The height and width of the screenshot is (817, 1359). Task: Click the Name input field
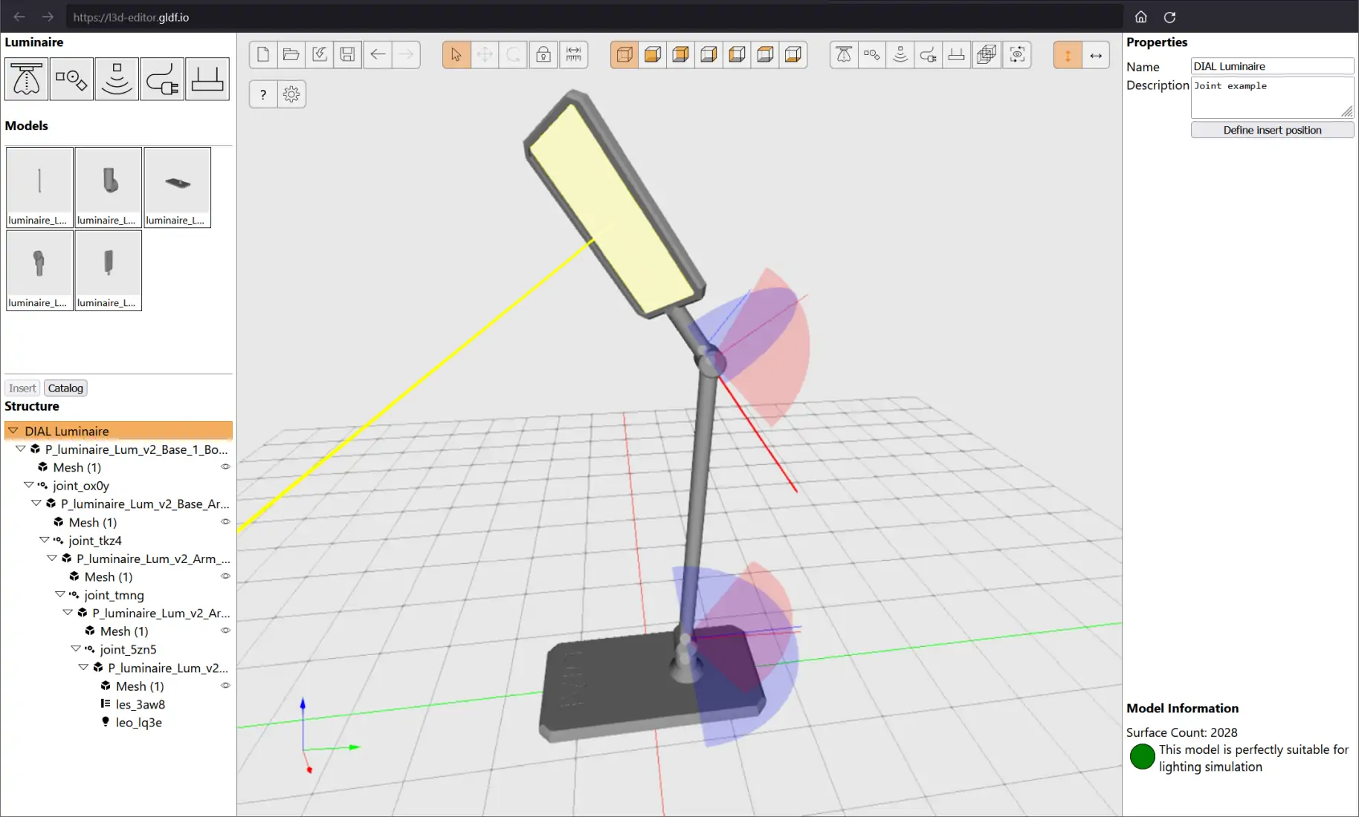click(x=1272, y=66)
